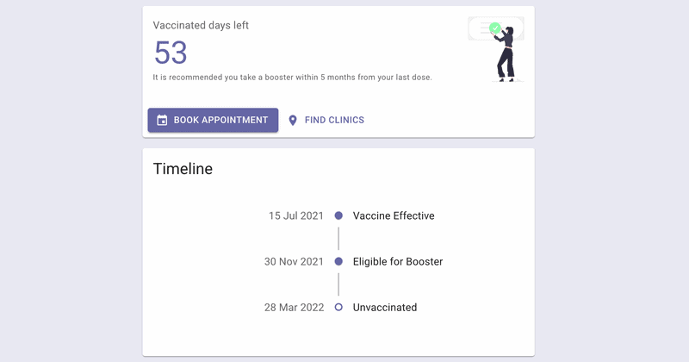Click the booster recommendation text
689x362 pixels.
click(292, 78)
